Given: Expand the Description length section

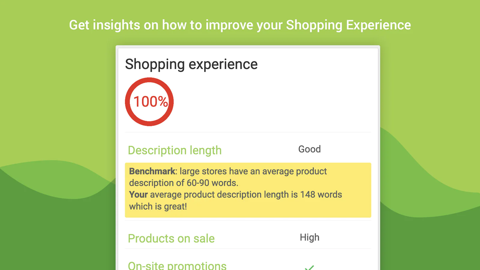Looking at the screenshot, I should click(175, 150).
